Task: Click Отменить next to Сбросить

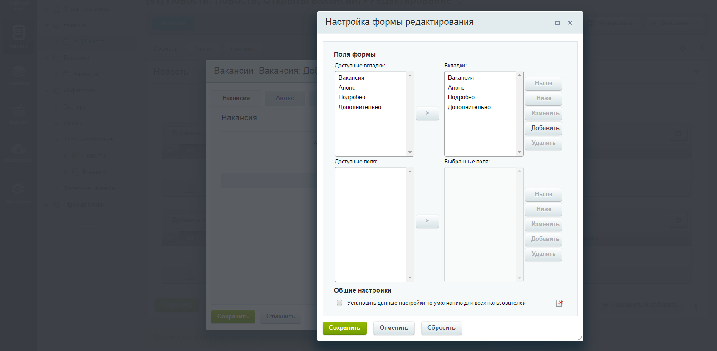Action: tap(393, 328)
